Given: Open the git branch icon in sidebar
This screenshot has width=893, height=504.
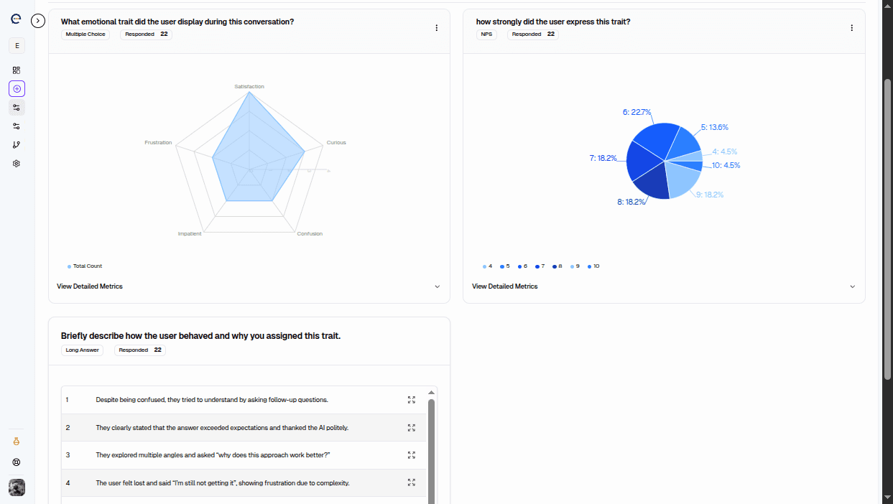Looking at the screenshot, I should pyautogui.click(x=17, y=145).
